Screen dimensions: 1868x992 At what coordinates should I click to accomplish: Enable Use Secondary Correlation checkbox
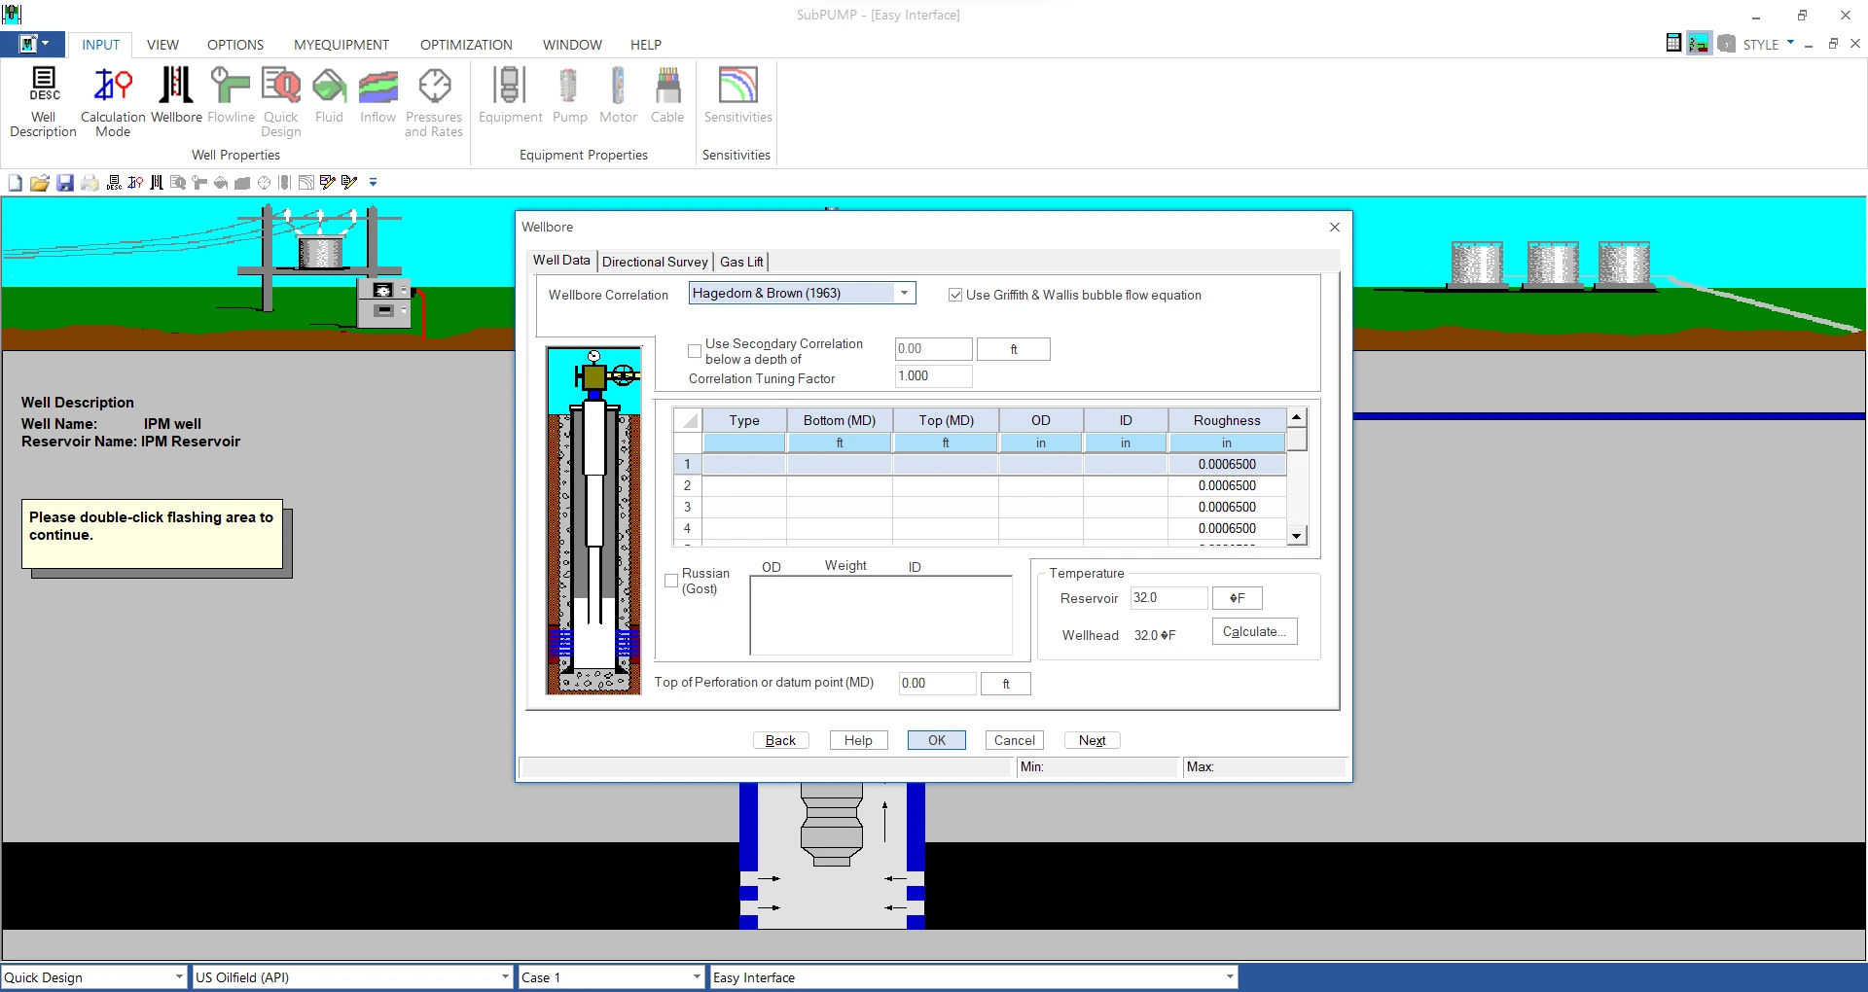click(x=695, y=351)
